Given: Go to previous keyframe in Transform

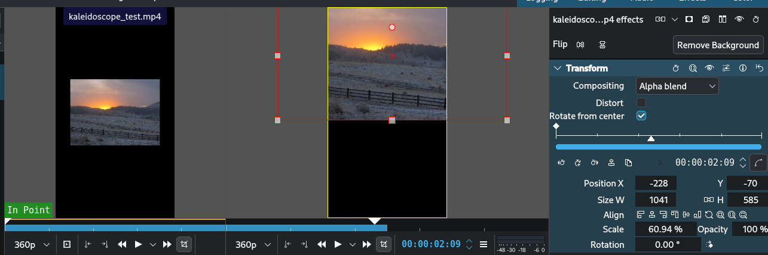Looking at the screenshot, I should (561, 163).
